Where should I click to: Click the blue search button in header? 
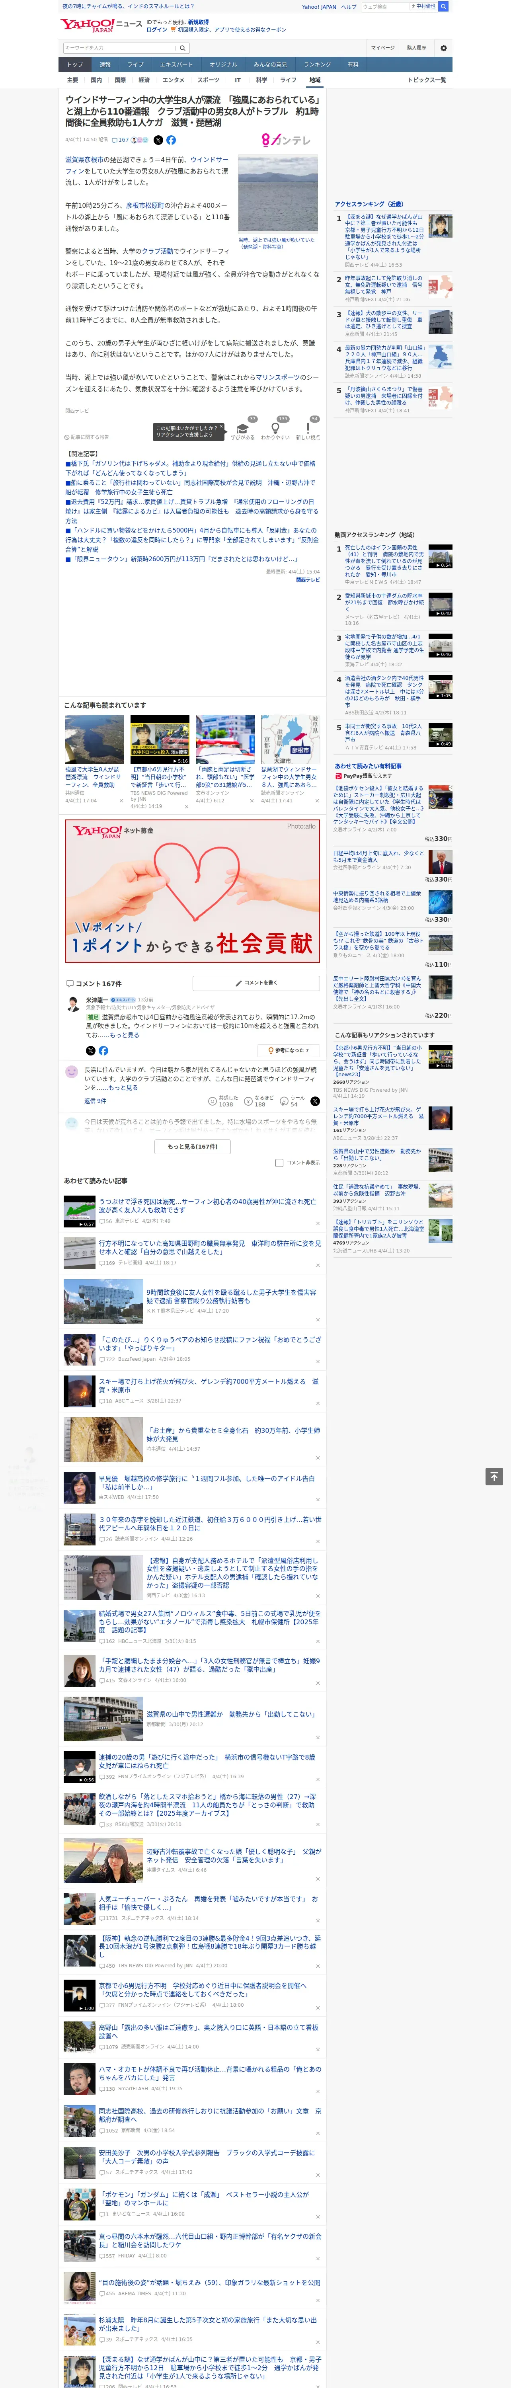(443, 6)
